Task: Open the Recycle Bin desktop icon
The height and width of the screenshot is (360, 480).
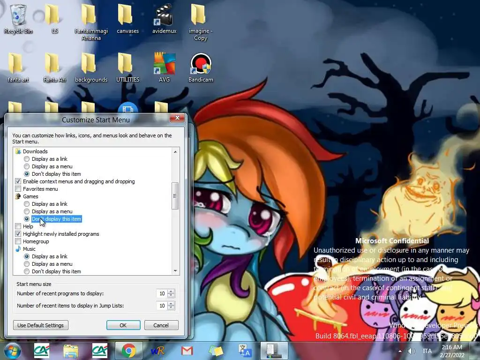Action: coord(18,19)
